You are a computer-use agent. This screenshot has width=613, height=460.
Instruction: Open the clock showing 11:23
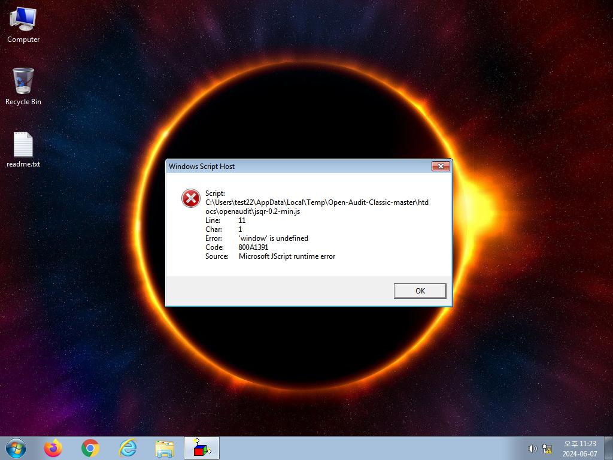coord(579,444)
